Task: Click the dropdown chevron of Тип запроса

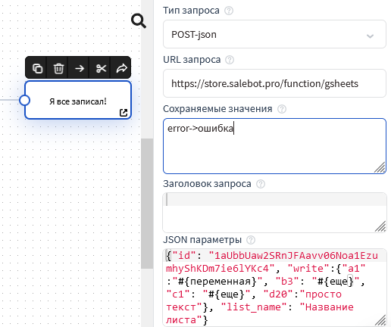Action: pyautogui.click(x=370, y=36)
